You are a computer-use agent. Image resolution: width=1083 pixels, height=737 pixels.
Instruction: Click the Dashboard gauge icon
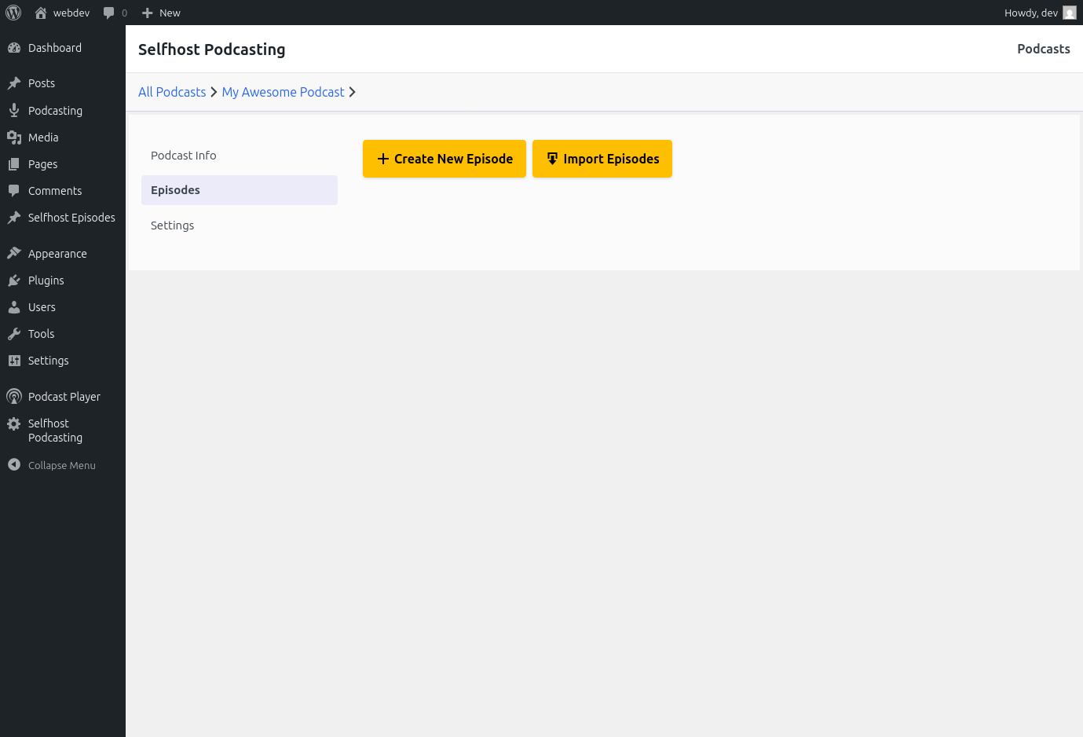tap(14, 48)
